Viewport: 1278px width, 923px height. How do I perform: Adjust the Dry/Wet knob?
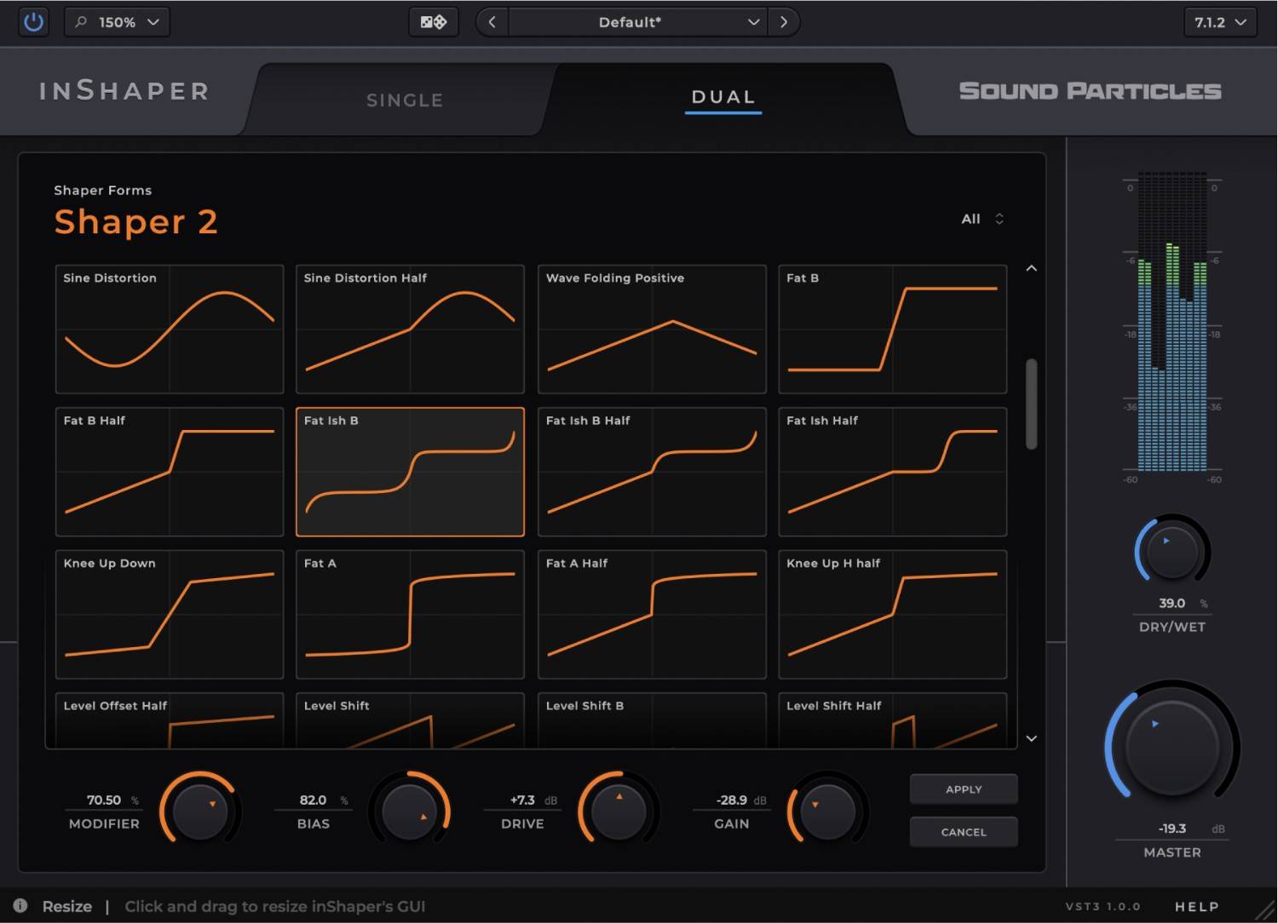coord(1171,551)
